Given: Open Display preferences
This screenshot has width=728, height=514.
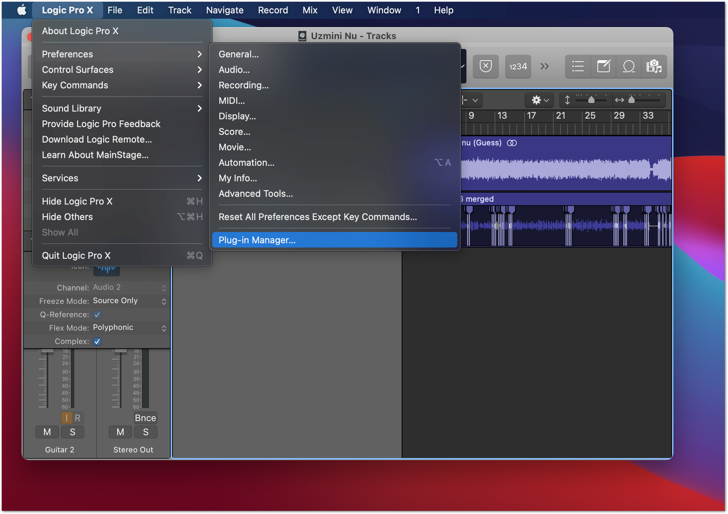Looking at the screenshot, I should tap(335, 116).
